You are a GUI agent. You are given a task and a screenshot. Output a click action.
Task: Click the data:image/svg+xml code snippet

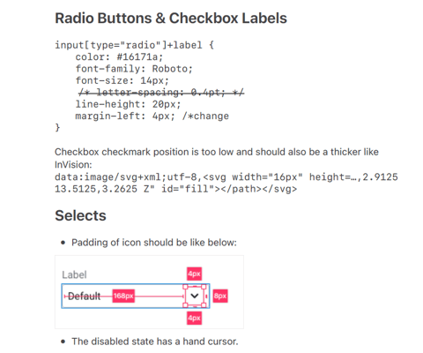point(226,183)
